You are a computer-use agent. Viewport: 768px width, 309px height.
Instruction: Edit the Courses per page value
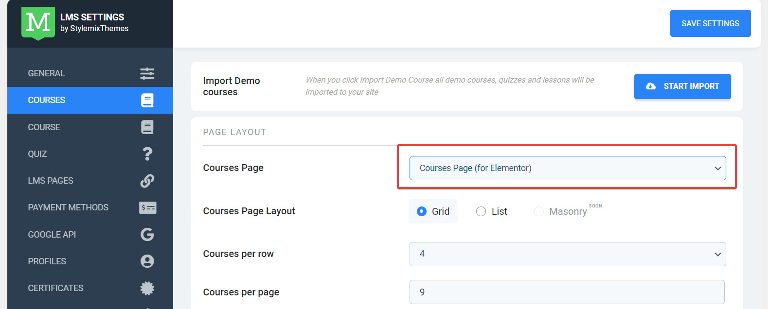pyautogui.click(x=567, y=292)
